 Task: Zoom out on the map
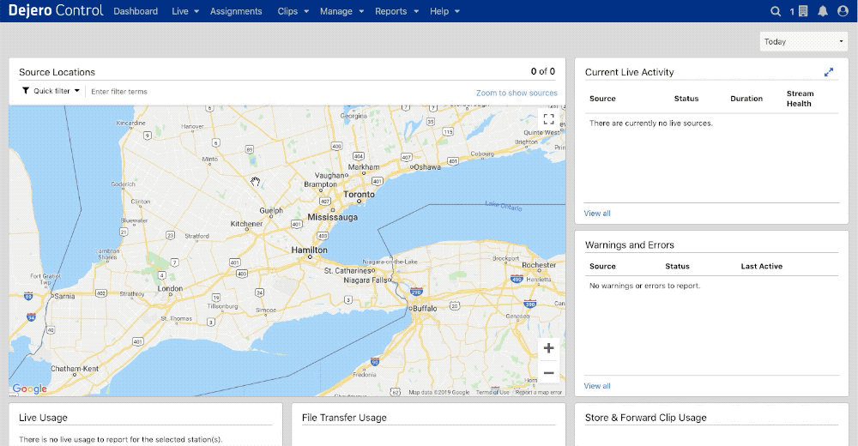pos(549,373)
